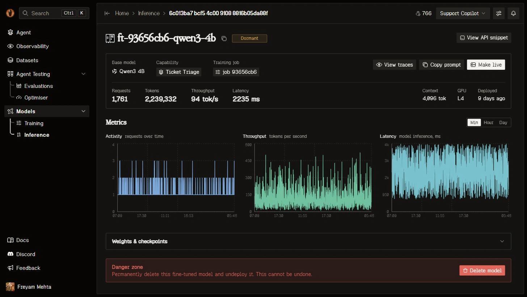Open the notifications bell
The width and height of the screenshot is (527, 297).
point(513,13)
